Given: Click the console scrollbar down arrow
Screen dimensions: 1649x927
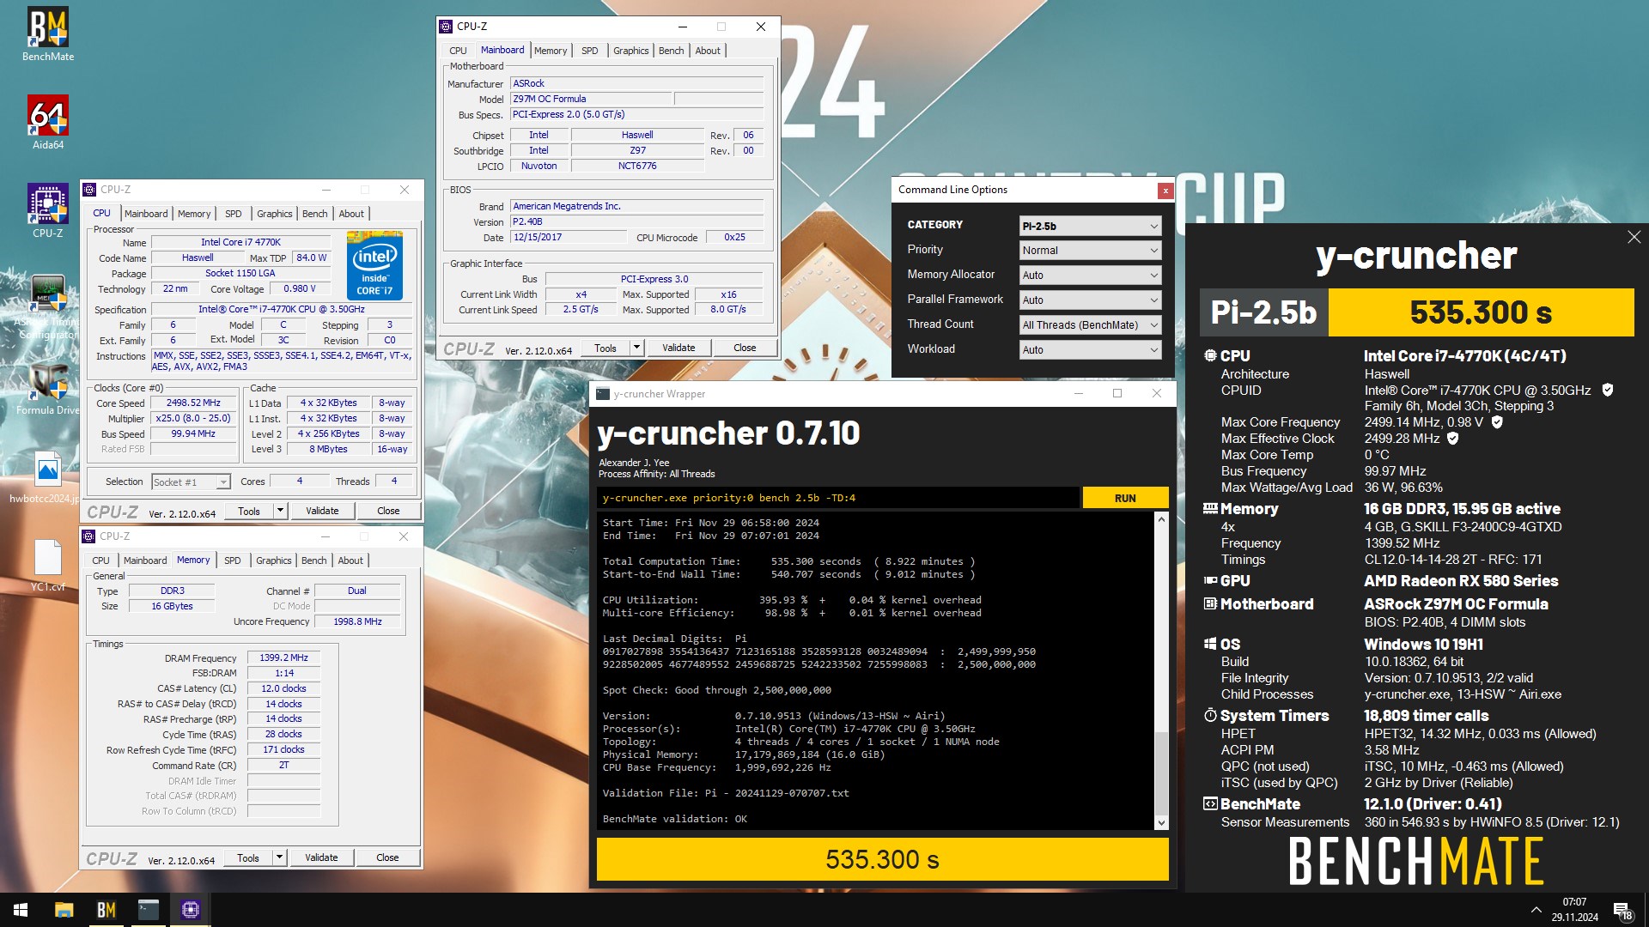Looking at the screenshot, I should [1161, 823].
